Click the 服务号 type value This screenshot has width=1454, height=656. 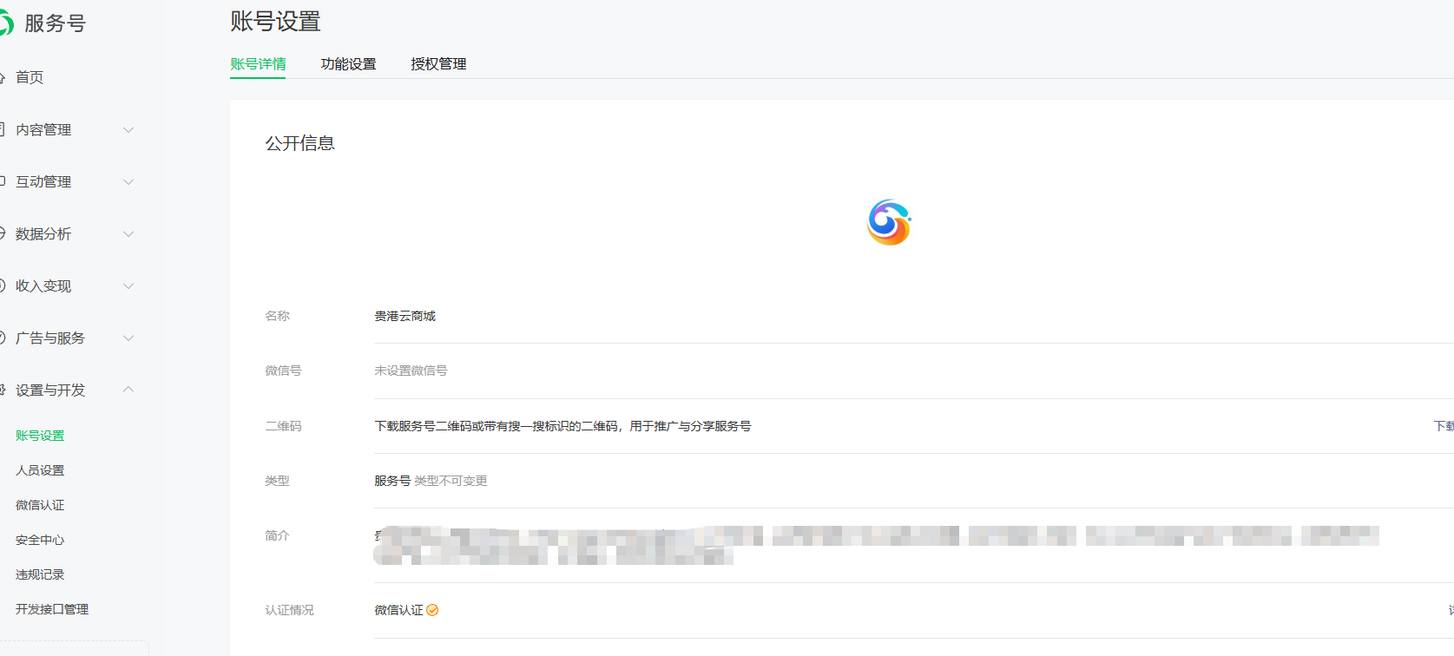tap(392, 481)
